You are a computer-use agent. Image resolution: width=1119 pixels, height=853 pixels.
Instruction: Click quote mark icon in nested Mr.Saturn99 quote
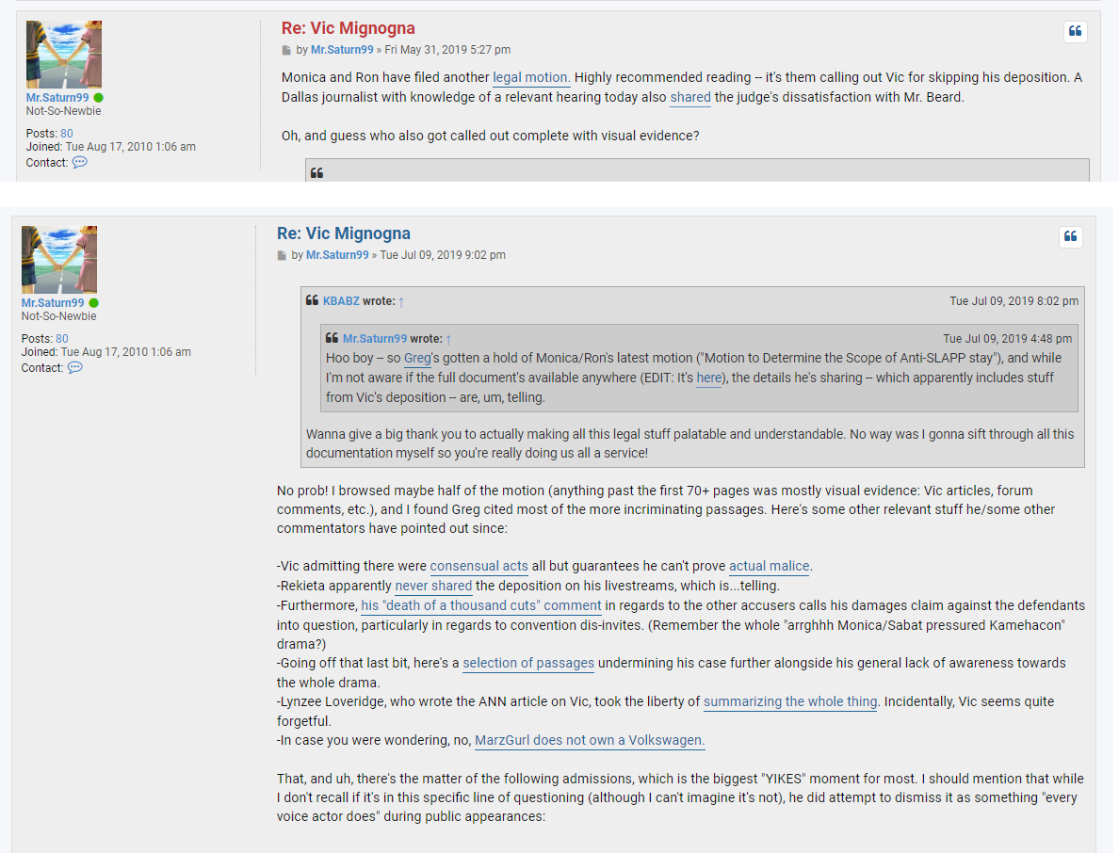tap(332, 338)
